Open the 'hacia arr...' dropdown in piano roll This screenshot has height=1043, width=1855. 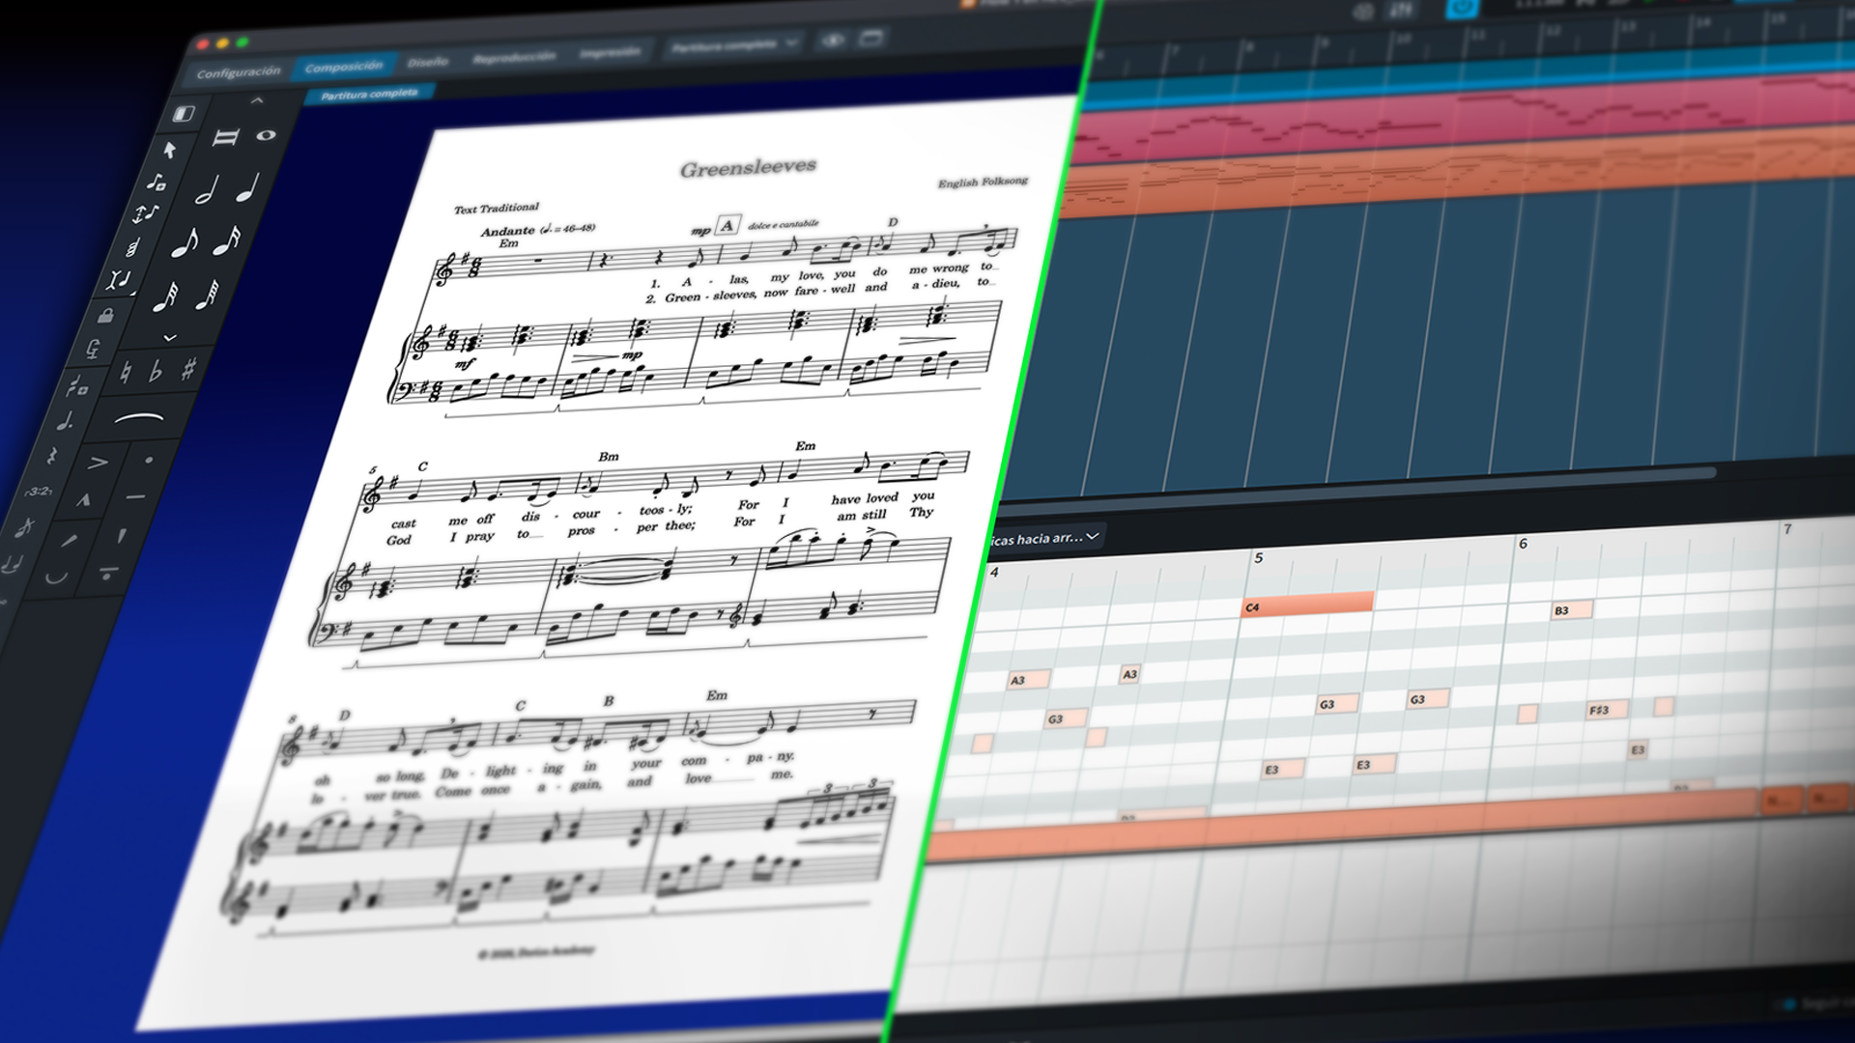(x=1045, y=538)
